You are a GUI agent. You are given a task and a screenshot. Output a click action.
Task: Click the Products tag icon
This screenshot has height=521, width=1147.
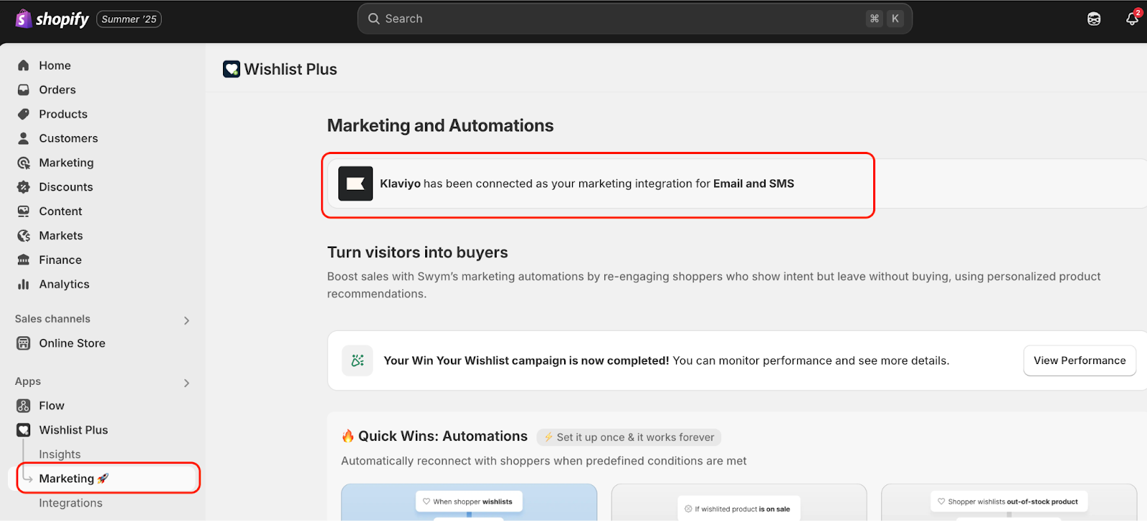(24, 114)
